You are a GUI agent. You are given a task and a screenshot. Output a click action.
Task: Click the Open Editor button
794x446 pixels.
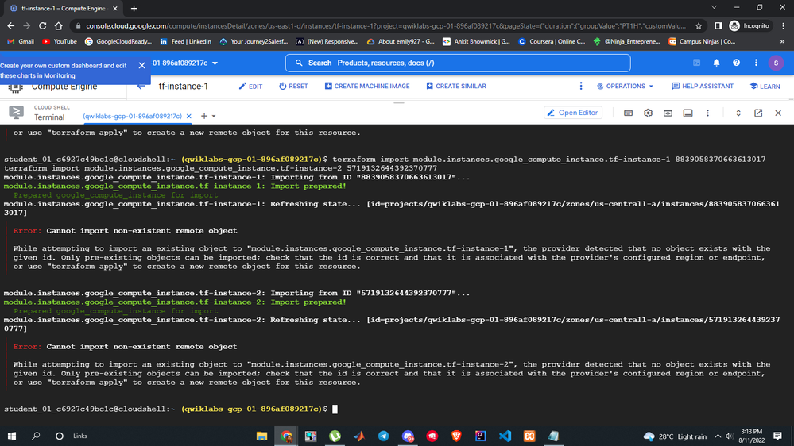point(573,113)
